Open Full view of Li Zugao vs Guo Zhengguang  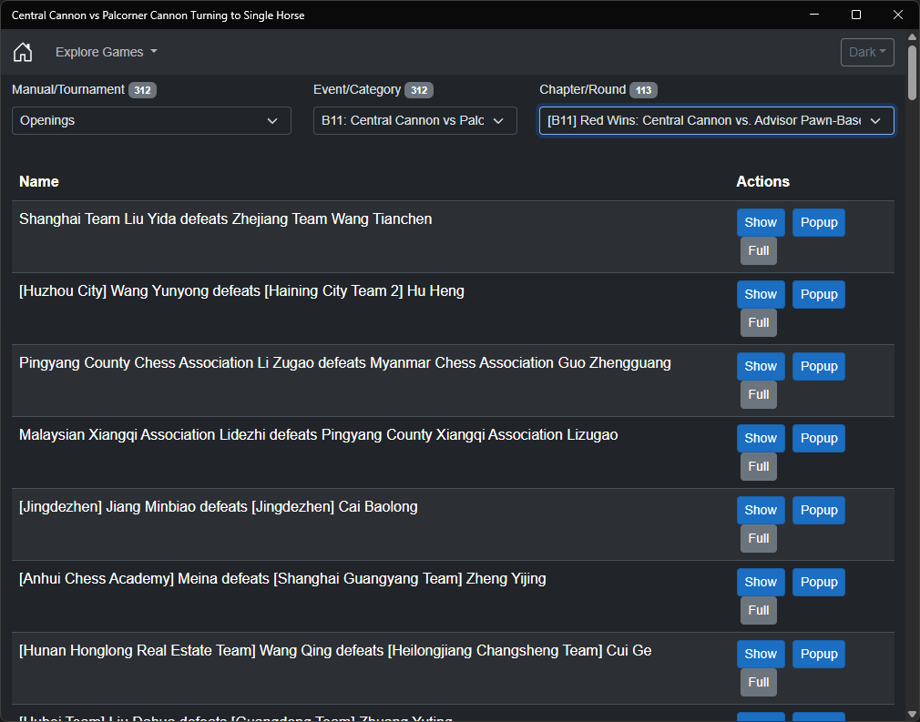(x=758, y=395)
